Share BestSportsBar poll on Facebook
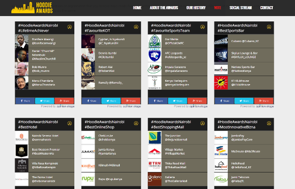The image size is (295, 189). point(224,101)
